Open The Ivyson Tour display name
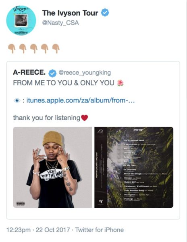This screenshot has width=187, height=242. point(70,13)
